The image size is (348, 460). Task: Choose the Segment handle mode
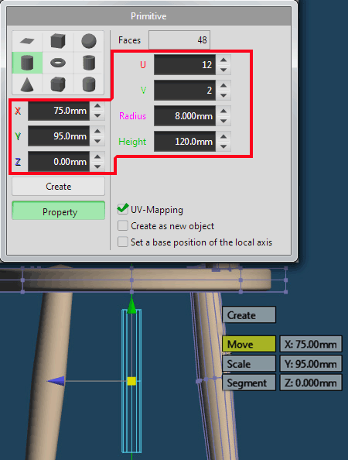pyautogui.click(x=249, y=383)
